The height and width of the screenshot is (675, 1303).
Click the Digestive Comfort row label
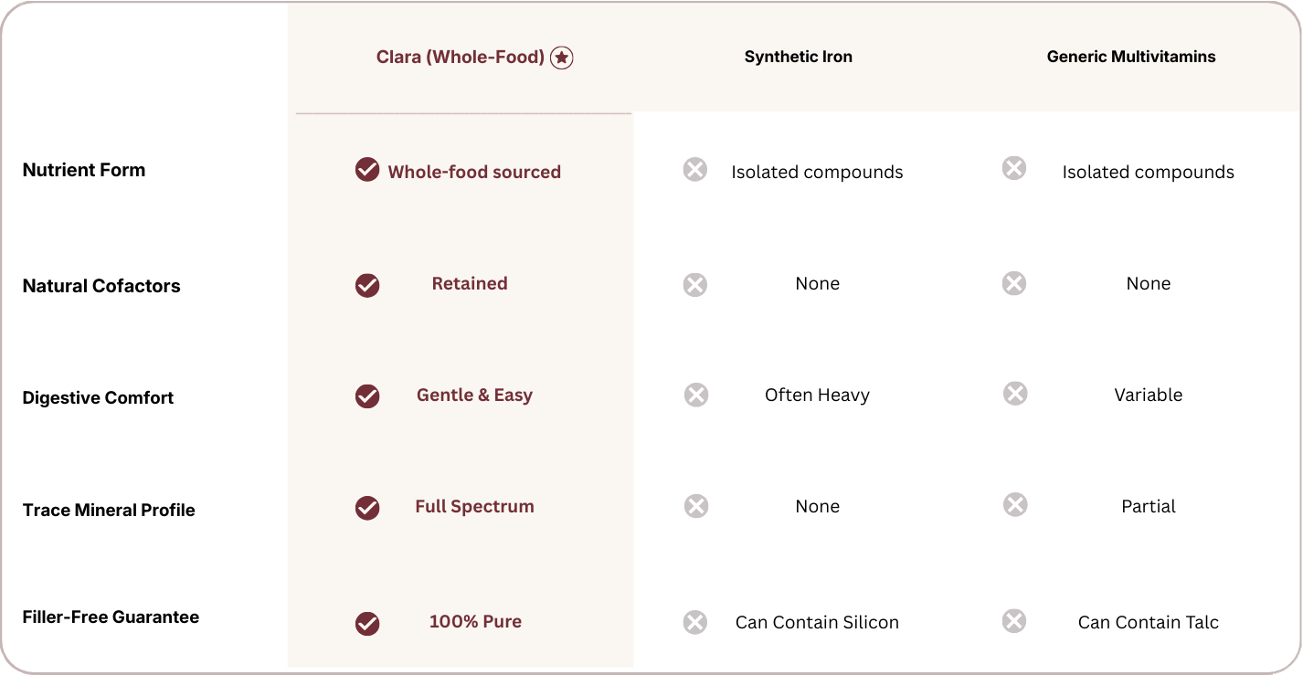98,397
